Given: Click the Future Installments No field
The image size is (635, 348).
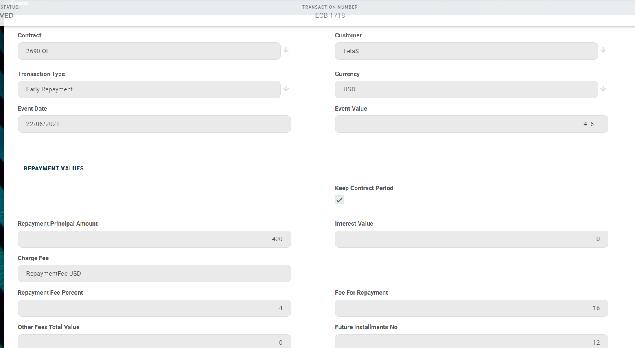Looking at the screenshot, I should (471, 341).
